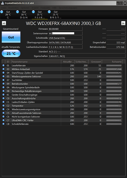Click the Schlechtes column header
Image resolution: width=127 pixels, height=178 pixels.
coord(81,62)
